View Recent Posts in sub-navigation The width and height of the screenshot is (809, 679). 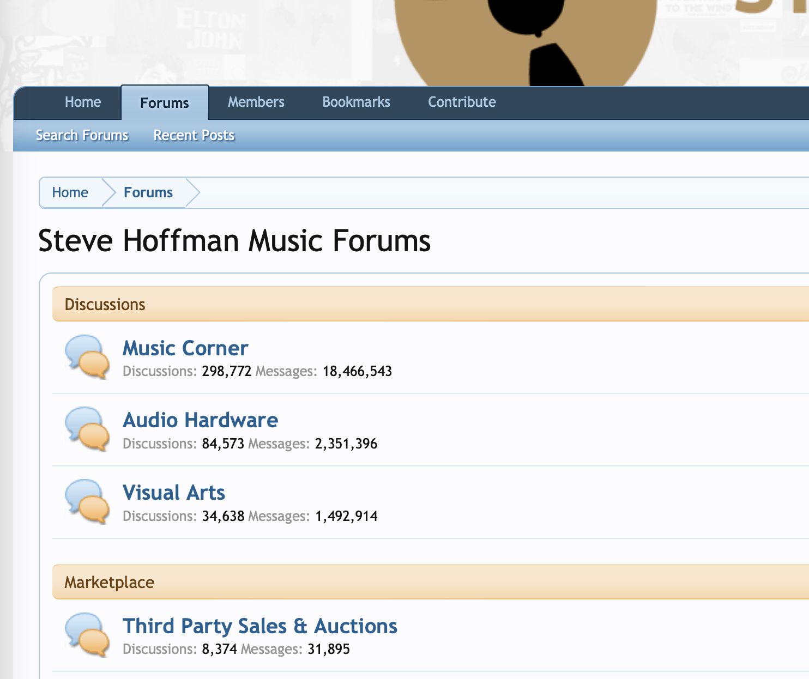194,135
